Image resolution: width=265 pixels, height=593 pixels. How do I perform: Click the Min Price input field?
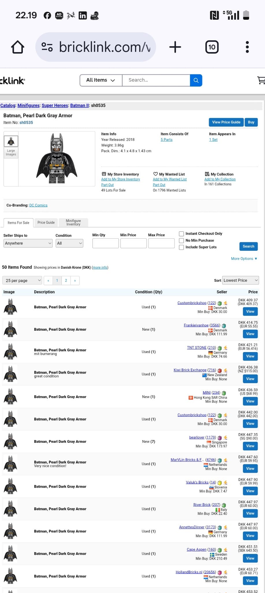point(134,243)
